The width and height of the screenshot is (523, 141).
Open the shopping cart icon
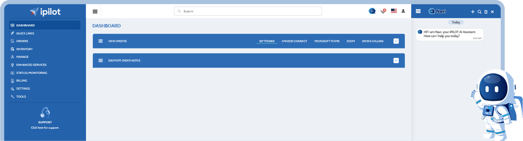(x=383, y=12)
